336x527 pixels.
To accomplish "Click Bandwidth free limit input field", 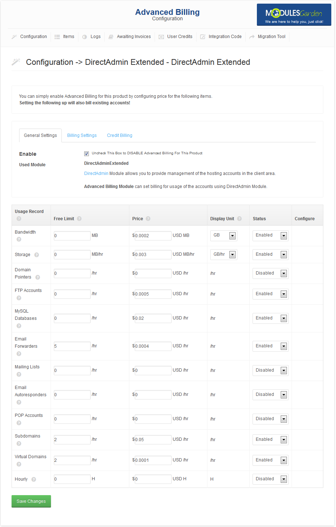I will click(72, 236).
